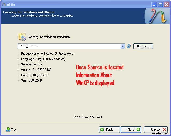Select the Language: English (United States) row
This screenshot has width=171, height=136.
tap(43, 59)
